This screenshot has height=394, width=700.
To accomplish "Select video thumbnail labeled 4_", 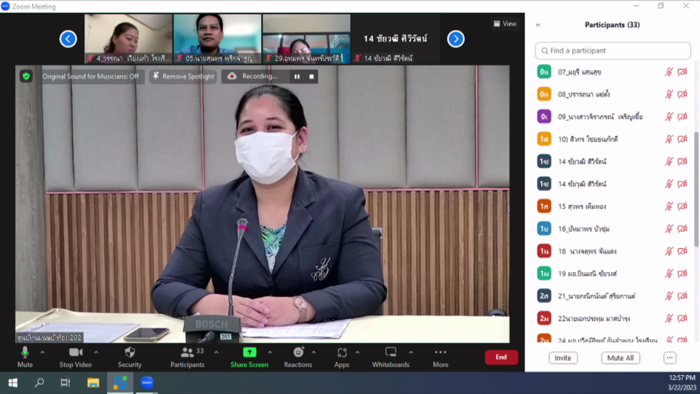I will click(x=128, y=39).
